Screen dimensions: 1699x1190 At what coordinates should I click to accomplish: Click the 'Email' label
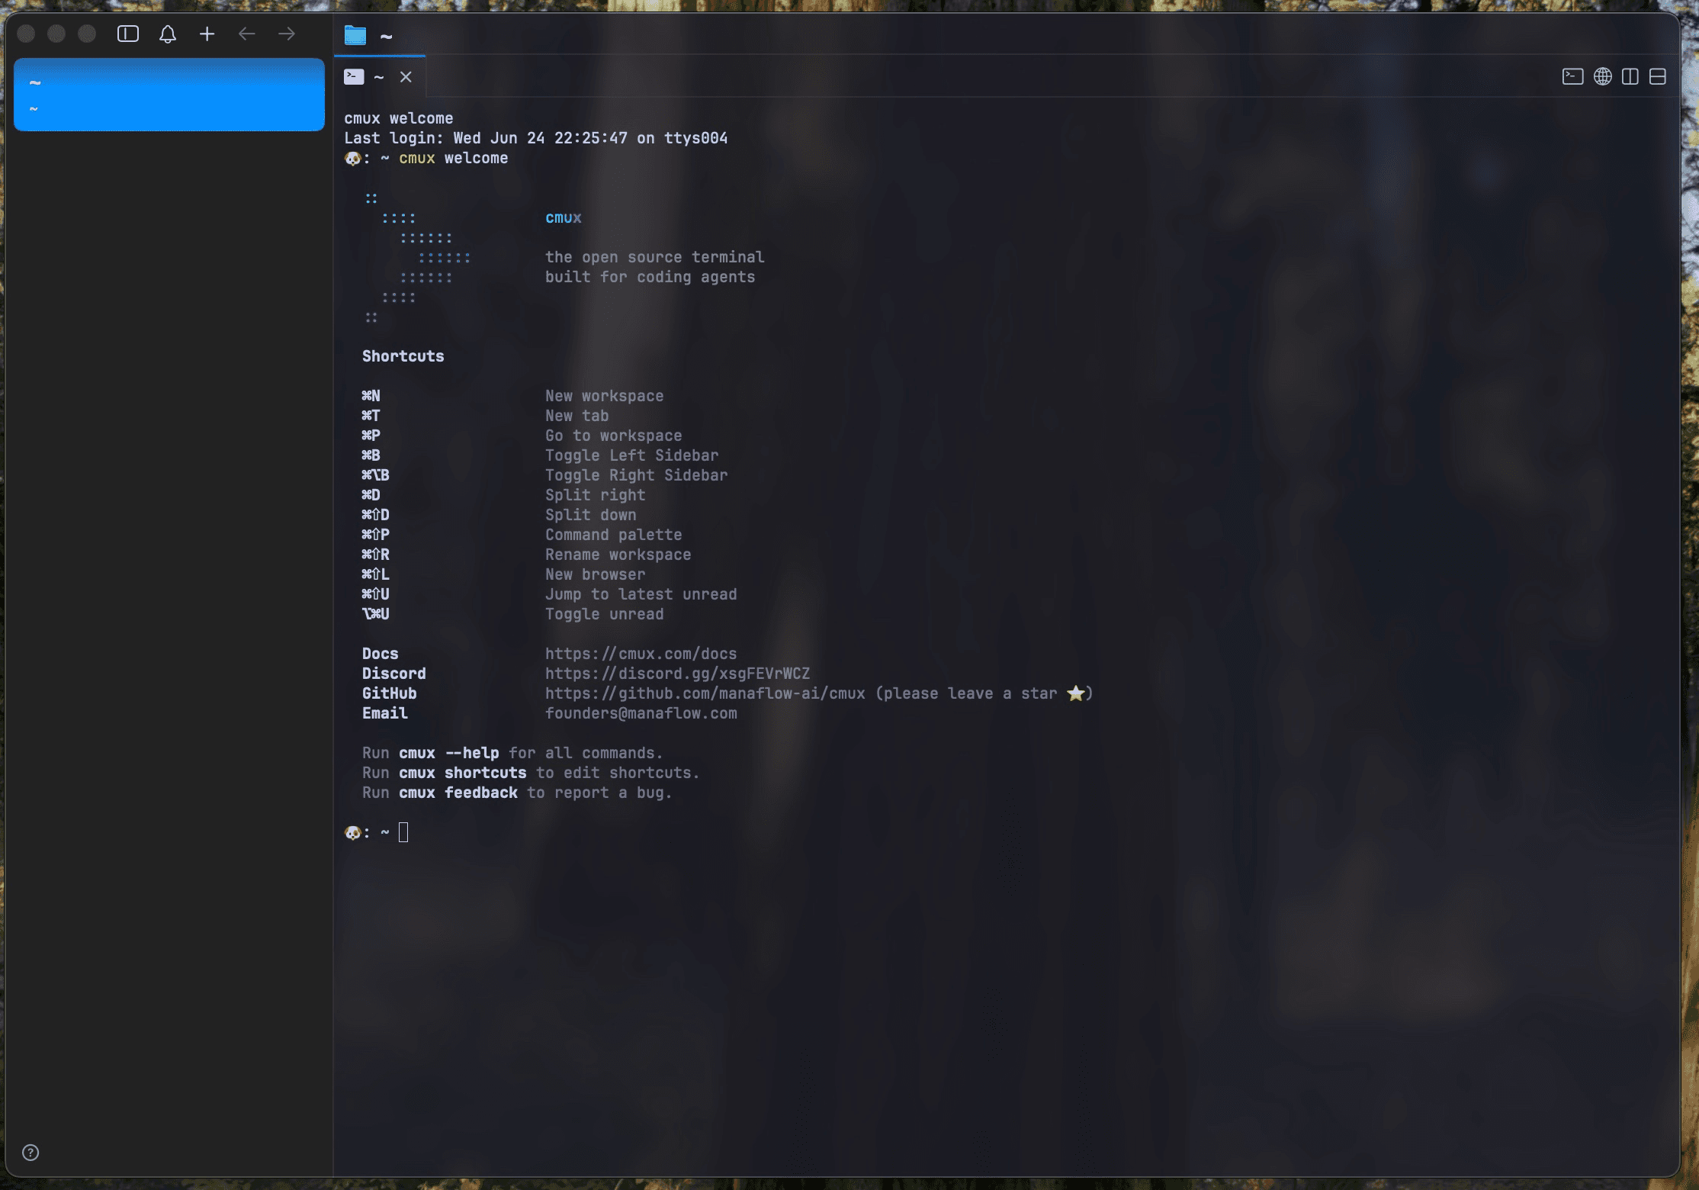click(x=384, y=713)
